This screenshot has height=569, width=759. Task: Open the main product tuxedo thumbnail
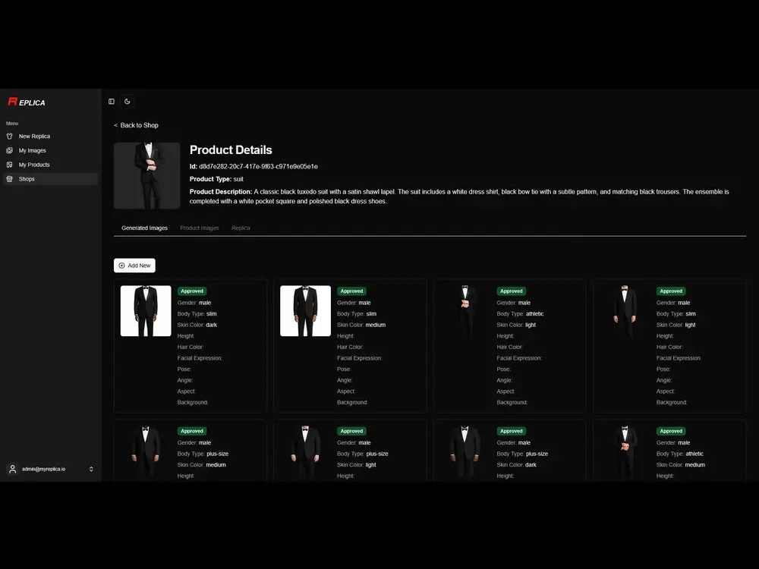[147, 176]
